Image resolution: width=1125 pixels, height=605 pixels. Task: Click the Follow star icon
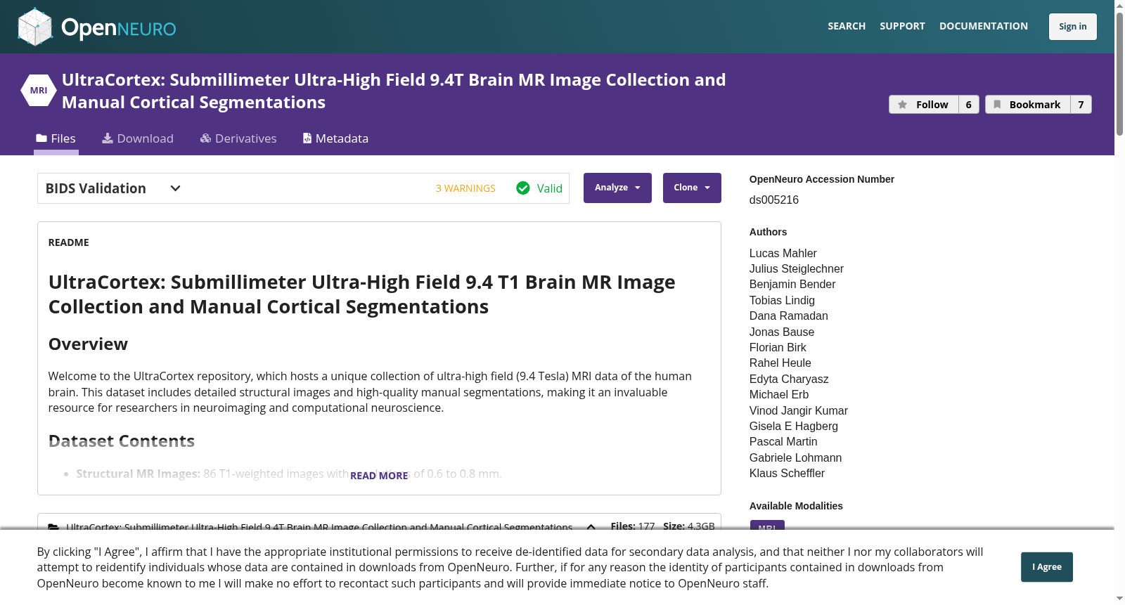pyautogui.click(x=903, y=105)
